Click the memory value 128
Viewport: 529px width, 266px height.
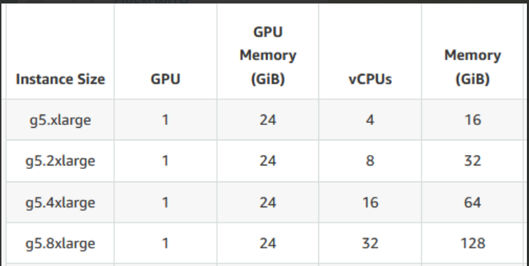[x=472, y=243]
